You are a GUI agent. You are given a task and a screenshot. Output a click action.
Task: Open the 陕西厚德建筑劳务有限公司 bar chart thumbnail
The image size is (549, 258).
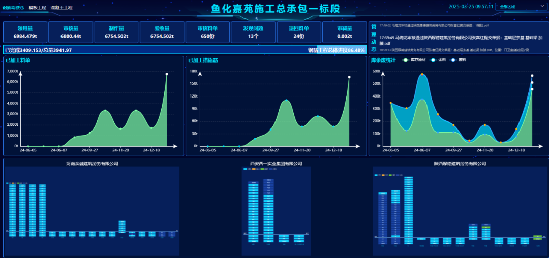[x=460, y=211]
